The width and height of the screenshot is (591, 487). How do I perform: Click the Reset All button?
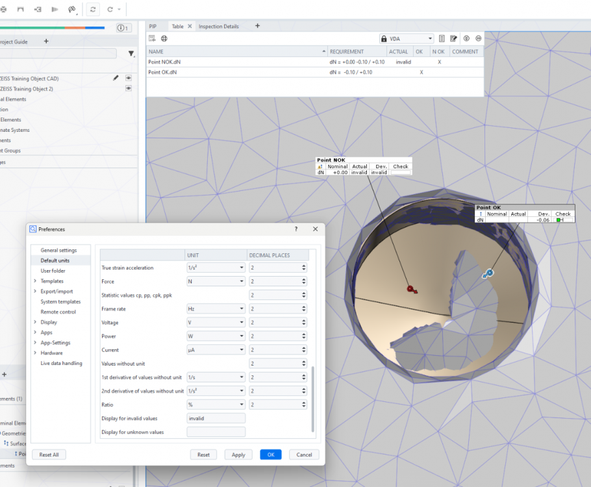tap(49, 455)
